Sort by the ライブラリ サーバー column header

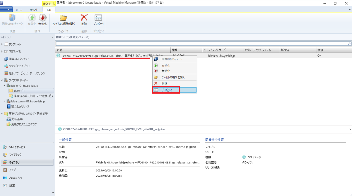225,50
